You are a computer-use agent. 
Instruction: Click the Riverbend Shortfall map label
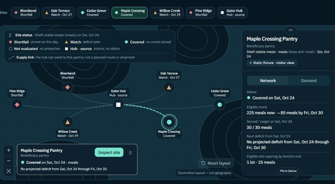coord(67,75)
